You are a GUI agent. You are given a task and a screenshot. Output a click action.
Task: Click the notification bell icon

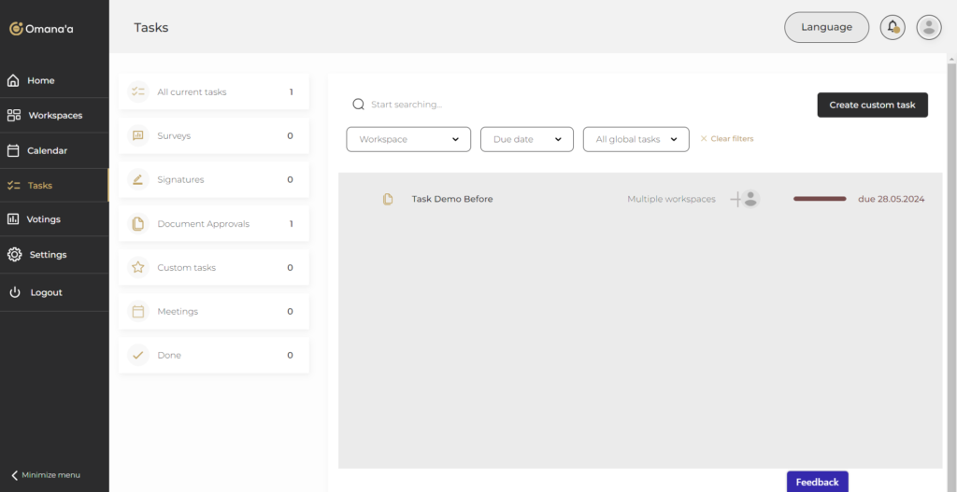[893, 27]
